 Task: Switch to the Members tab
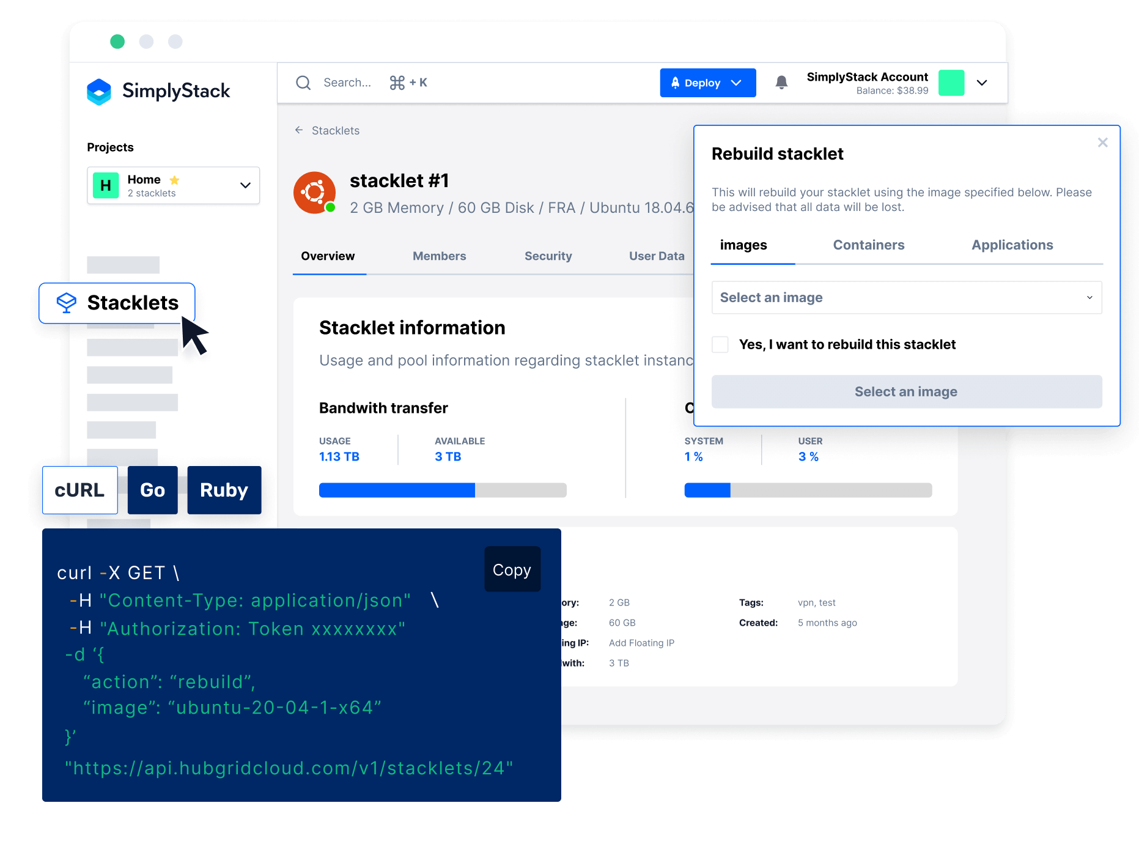(440, 256)
